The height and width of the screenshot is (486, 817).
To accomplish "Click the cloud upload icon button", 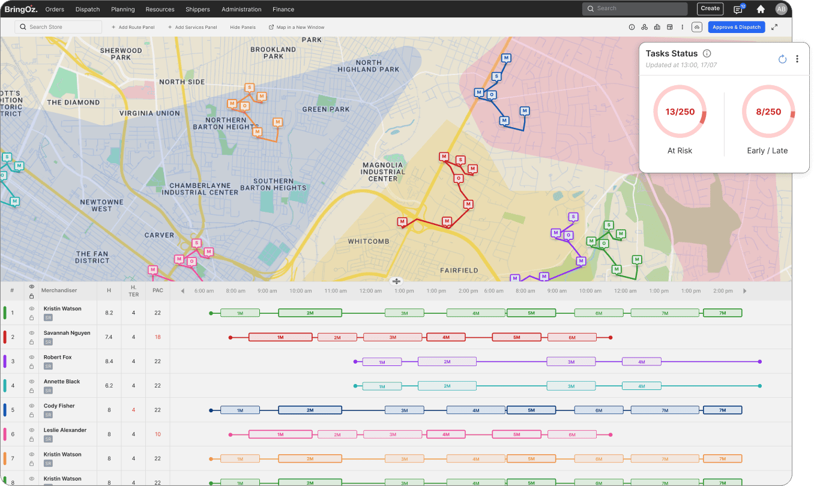I will click(x=697, y=27).
